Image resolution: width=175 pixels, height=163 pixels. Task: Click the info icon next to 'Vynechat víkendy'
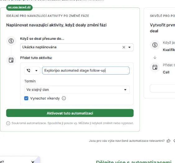coord(64,98)
